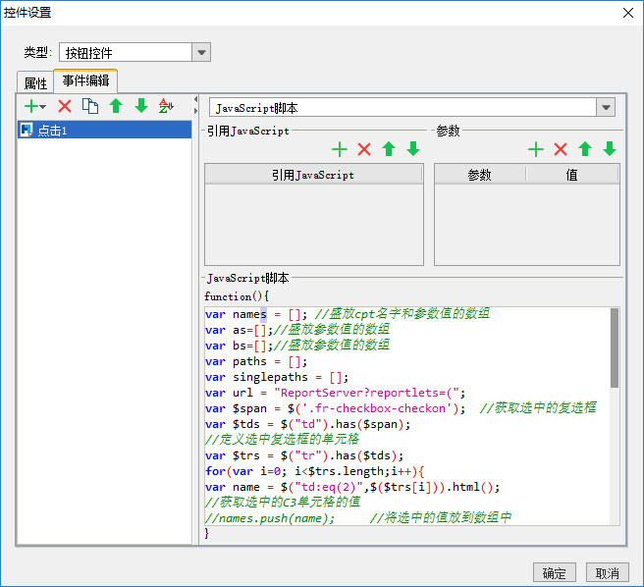Open the 类型 按钮控件 dropdown
Screen dimensions: 644x587
pyautogui.click(x=201, y=53)
